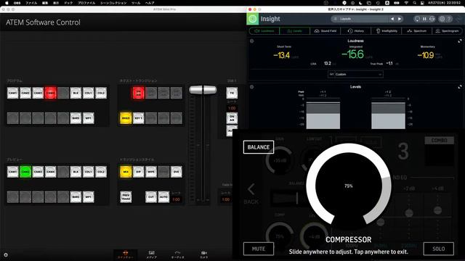Open macOS Spotlight search icon
The width and height of the screenshot is (465, 261).
[414, 3]
